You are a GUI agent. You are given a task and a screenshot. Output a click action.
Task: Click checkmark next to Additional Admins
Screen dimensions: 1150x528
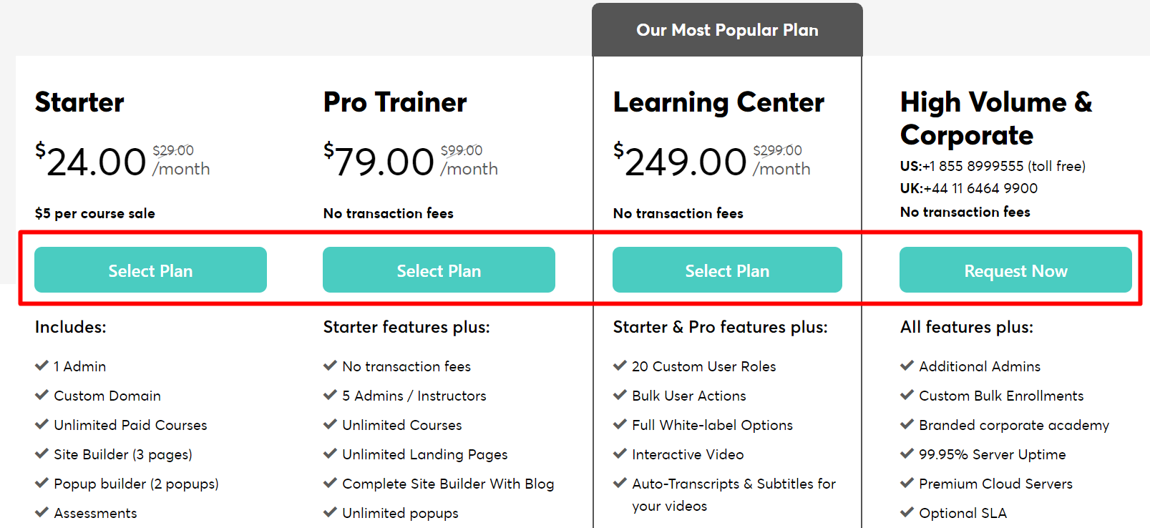(x=907, y=366)
